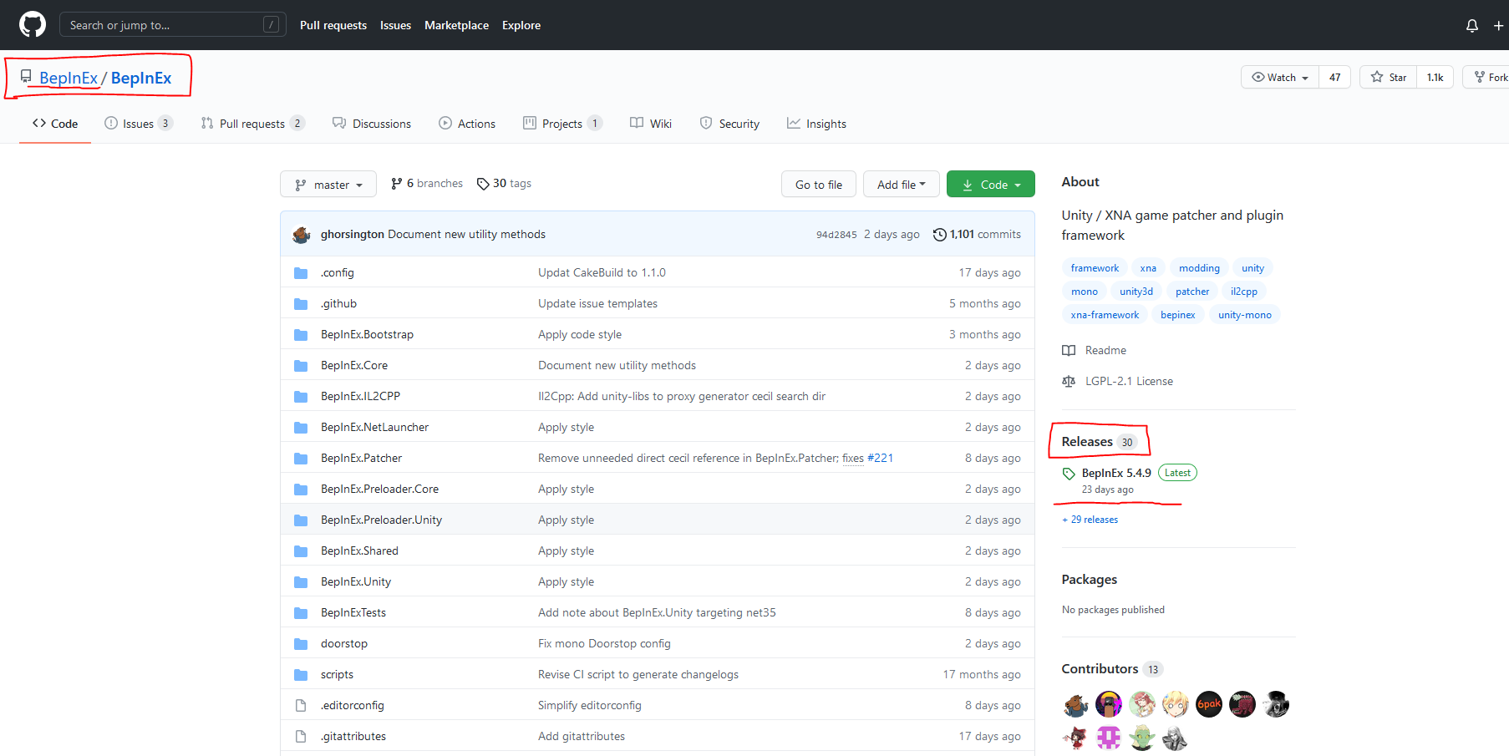Open the BepInExTests folder name
The height and width of the screenshot is (756, 1509).
pyautogui.click(x=353, y=613)
